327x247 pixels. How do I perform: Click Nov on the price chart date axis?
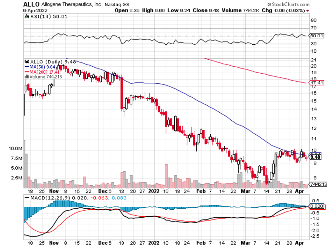tap(54, 191)
